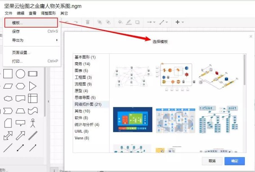This screenshot has height=172, width=255.
Task: Open the 其它 menu
Action: [64, 13]
